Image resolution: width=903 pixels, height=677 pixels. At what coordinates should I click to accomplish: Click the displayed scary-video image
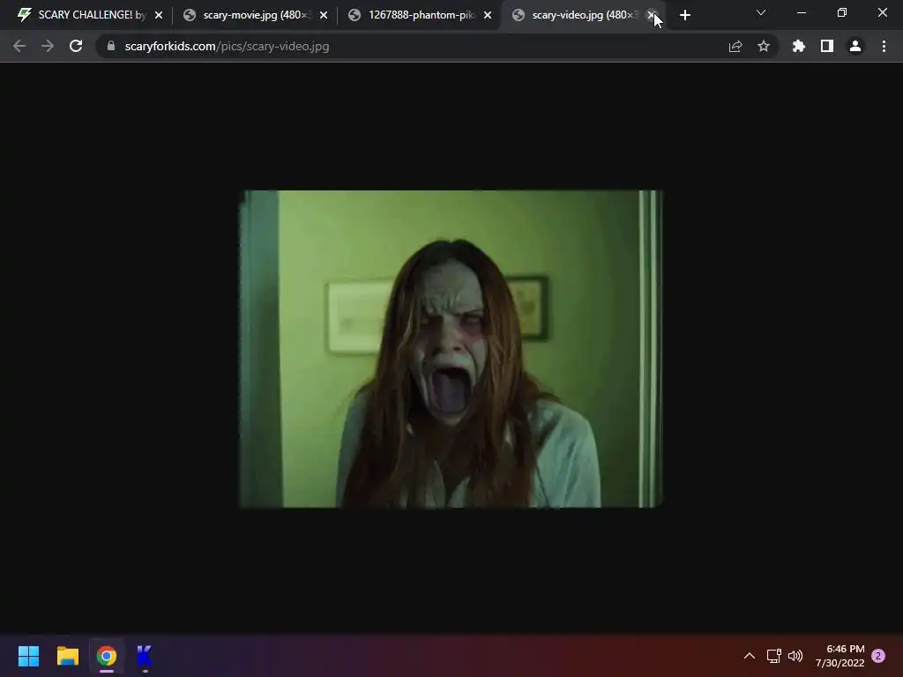click(451, 349)
